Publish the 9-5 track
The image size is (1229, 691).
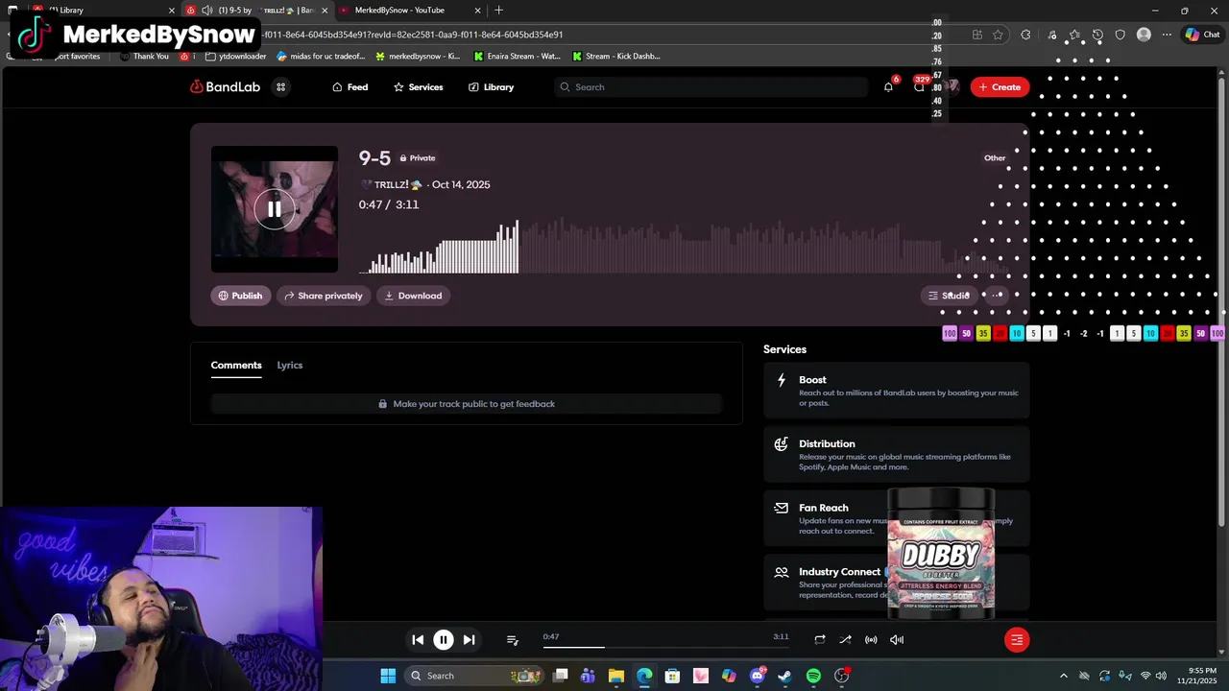click(x=241, y=296)
